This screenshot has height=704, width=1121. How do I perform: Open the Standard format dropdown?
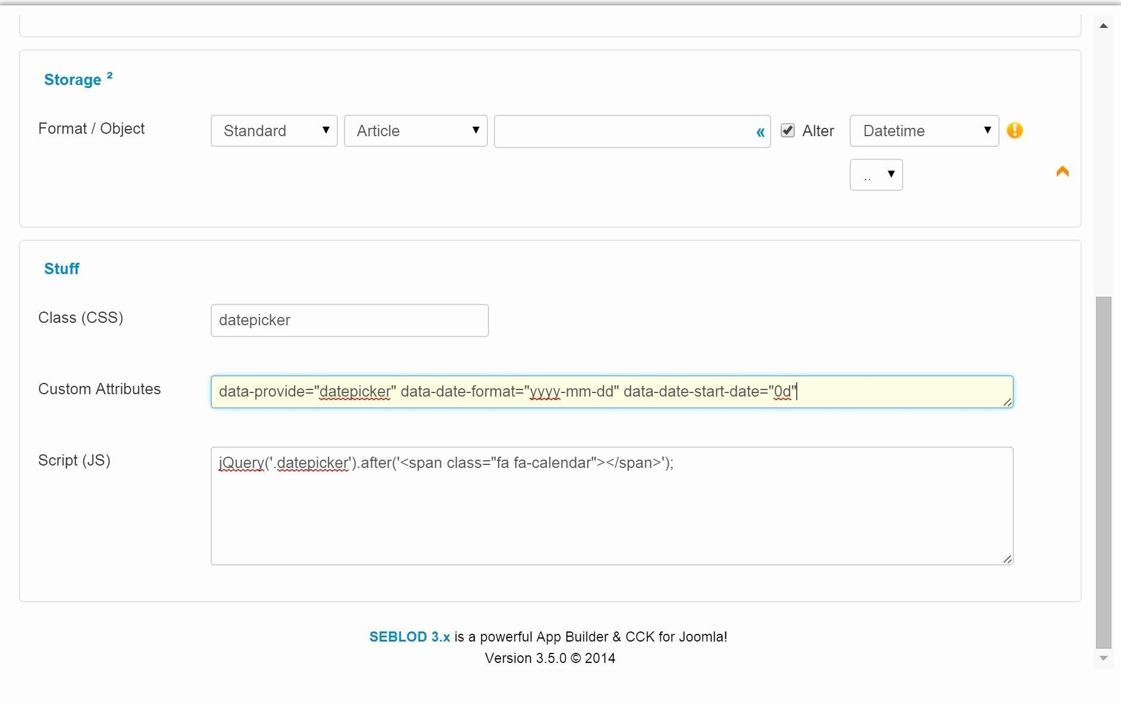point(274,131)
